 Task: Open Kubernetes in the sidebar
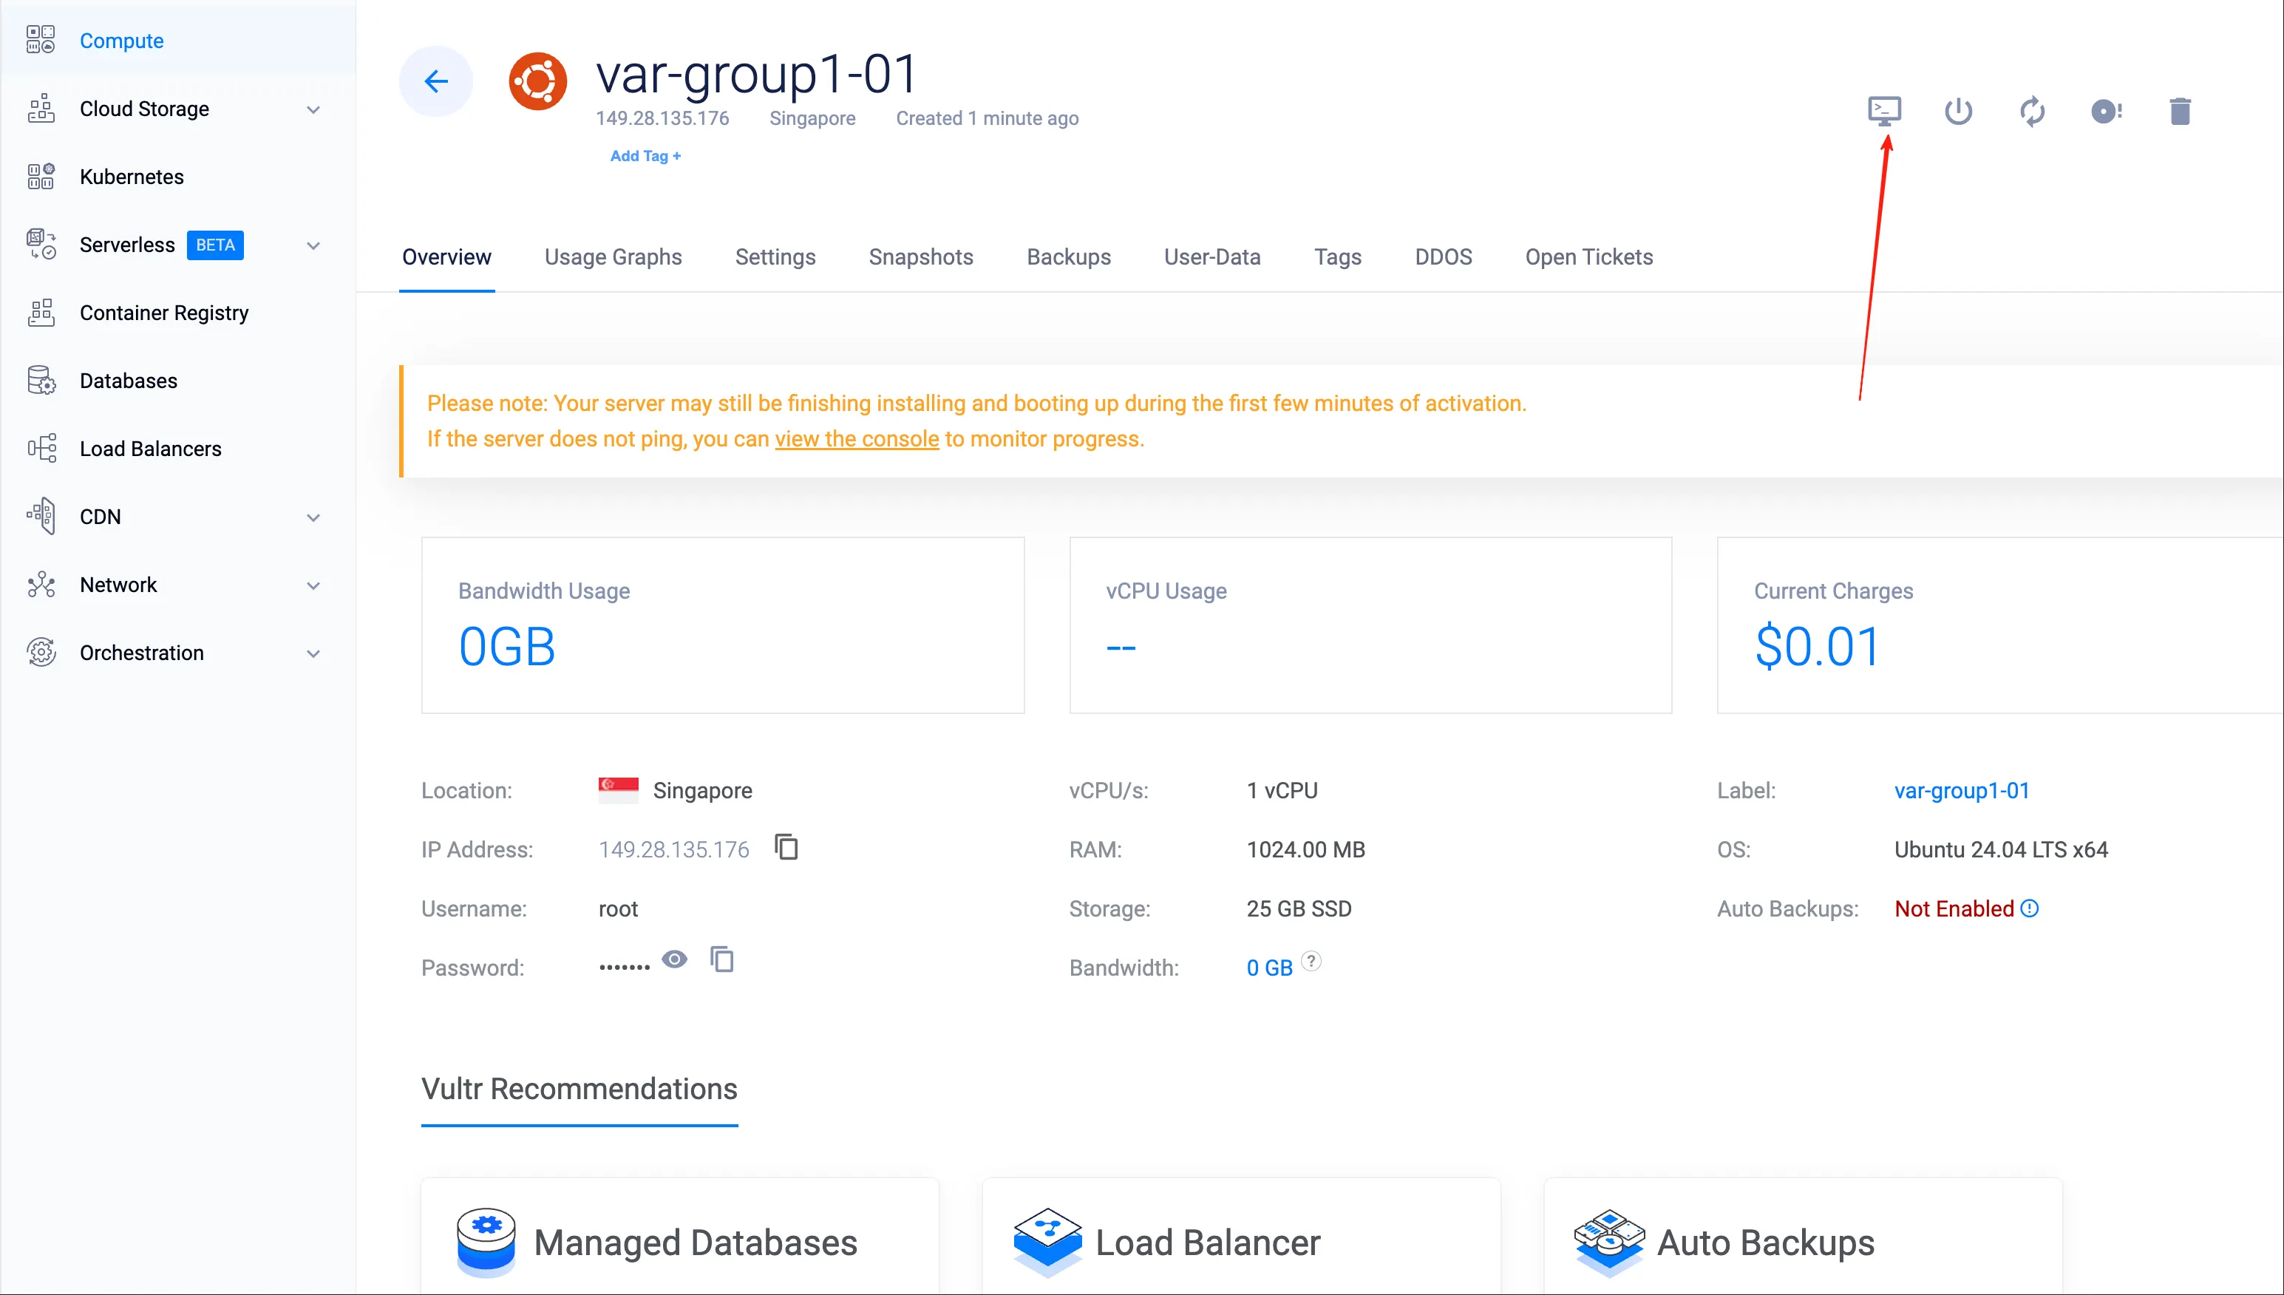[x=132, y=177]
